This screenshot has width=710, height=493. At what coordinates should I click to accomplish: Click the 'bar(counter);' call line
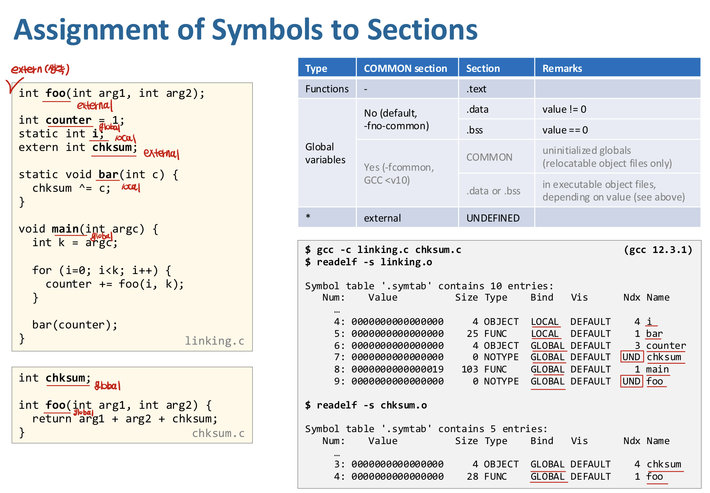[x=75, y=325]
